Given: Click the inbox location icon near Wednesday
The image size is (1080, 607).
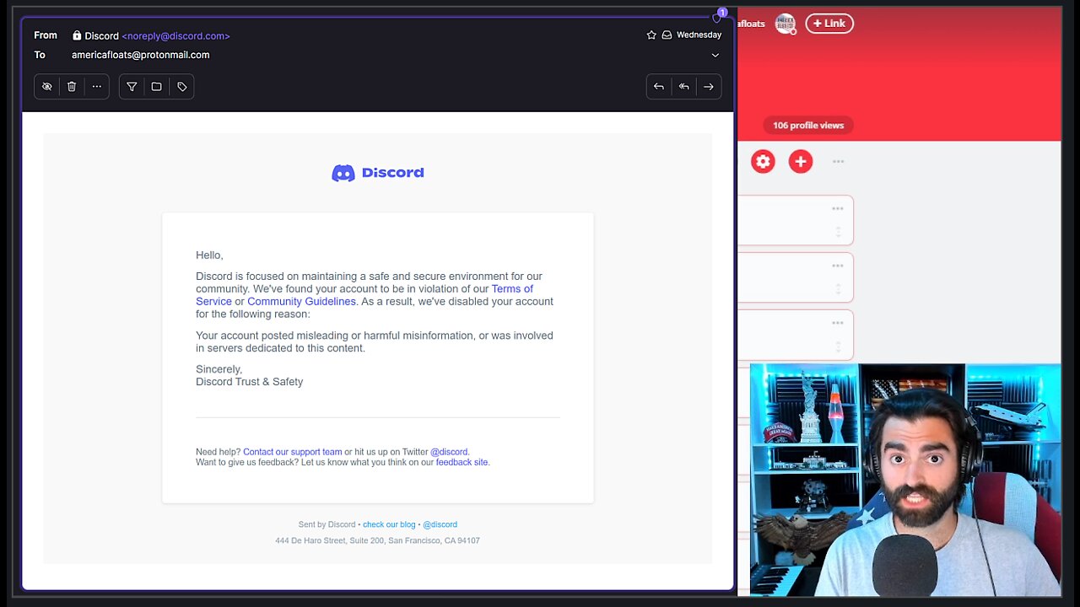Looking at the screenshot, I should [x=667, y=35].
